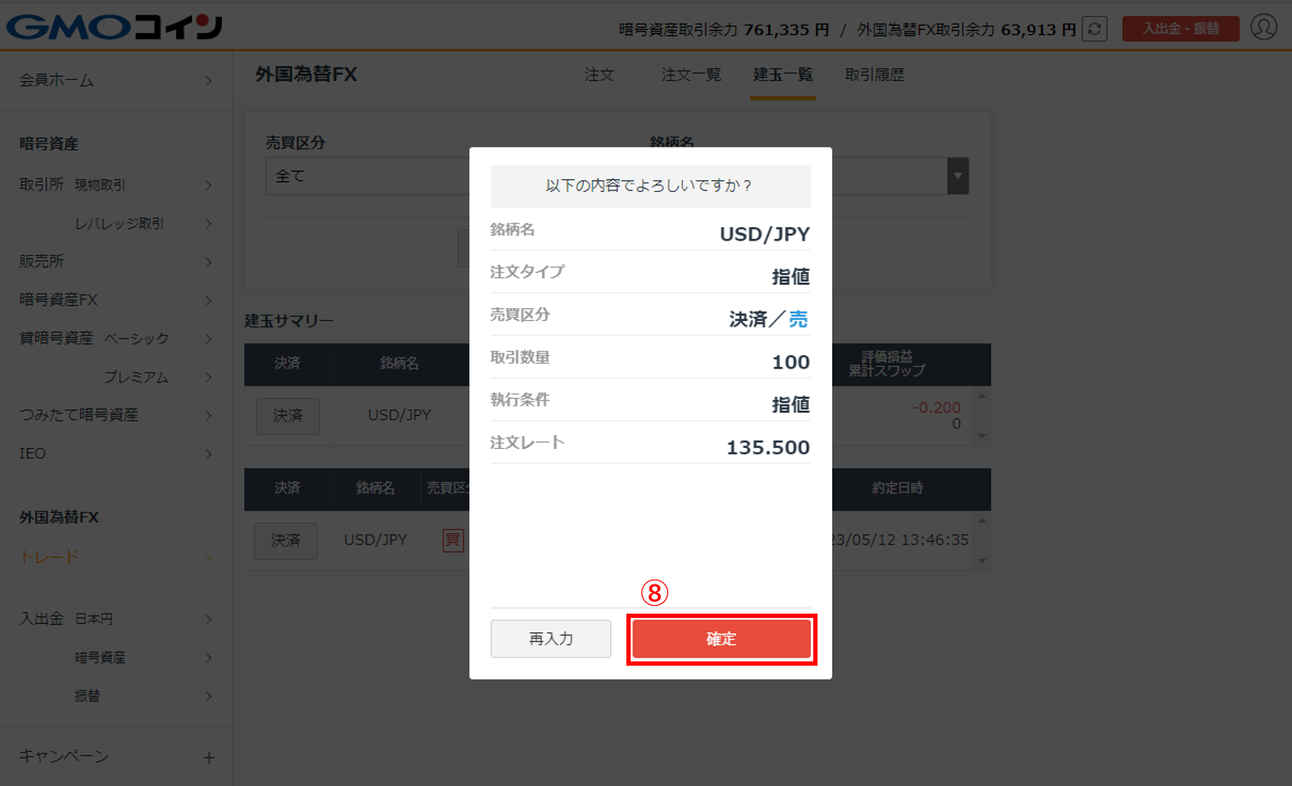Click 決済 button in the position detail row
The height and width of the screenshot is (786, 1292).
pos(286,540)
